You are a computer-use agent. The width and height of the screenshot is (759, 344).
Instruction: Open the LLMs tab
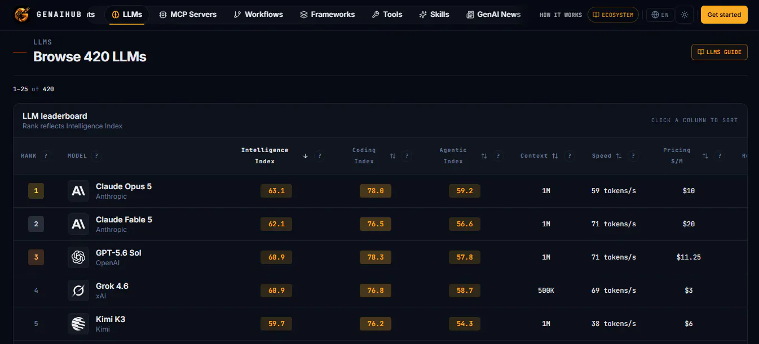(x=127, y=15)
